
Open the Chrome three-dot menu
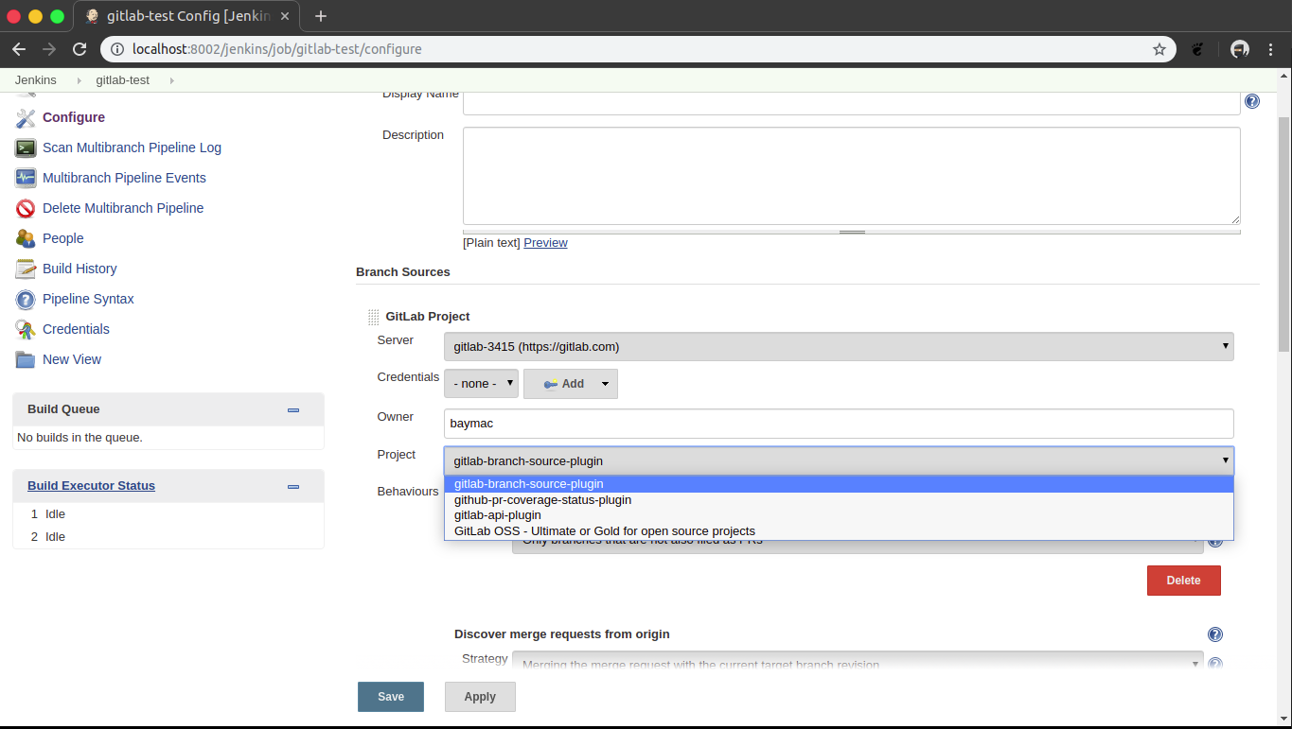pos(1271,49)
